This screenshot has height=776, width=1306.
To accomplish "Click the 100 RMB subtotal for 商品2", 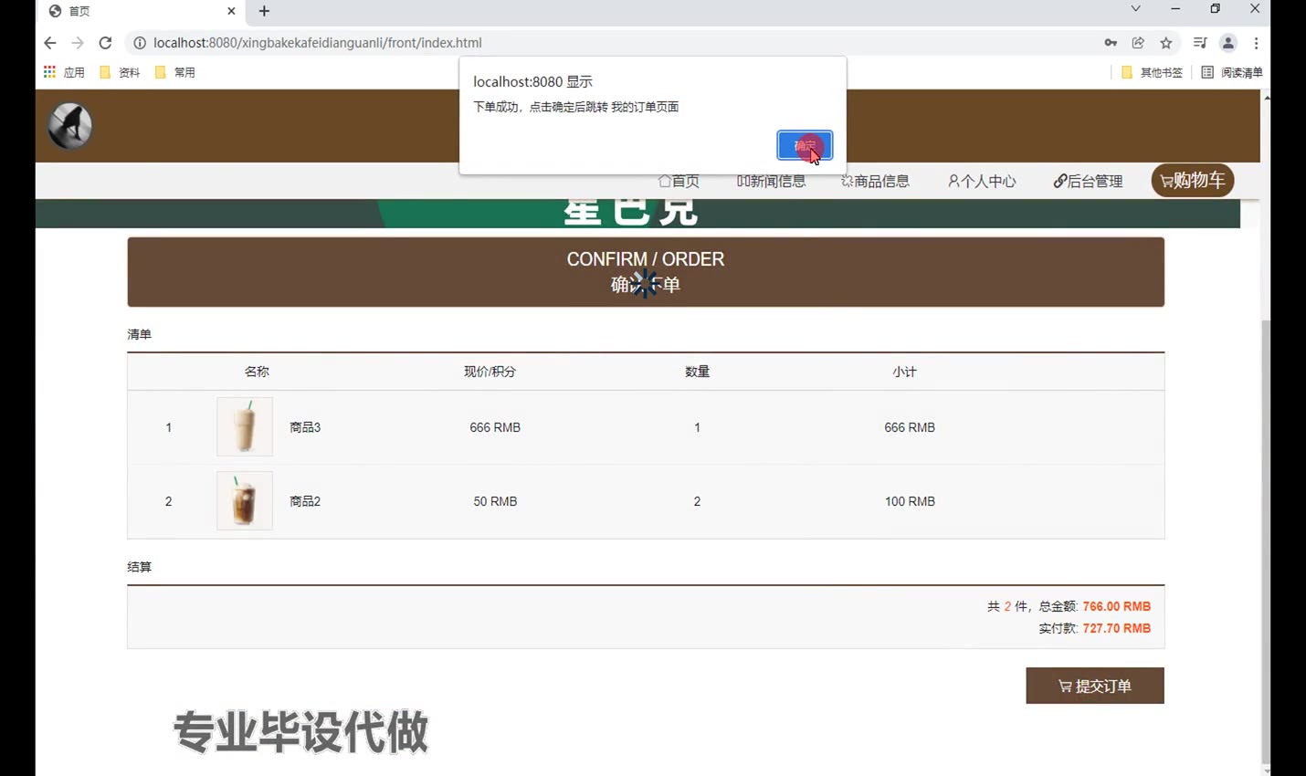I will [910, 501].
